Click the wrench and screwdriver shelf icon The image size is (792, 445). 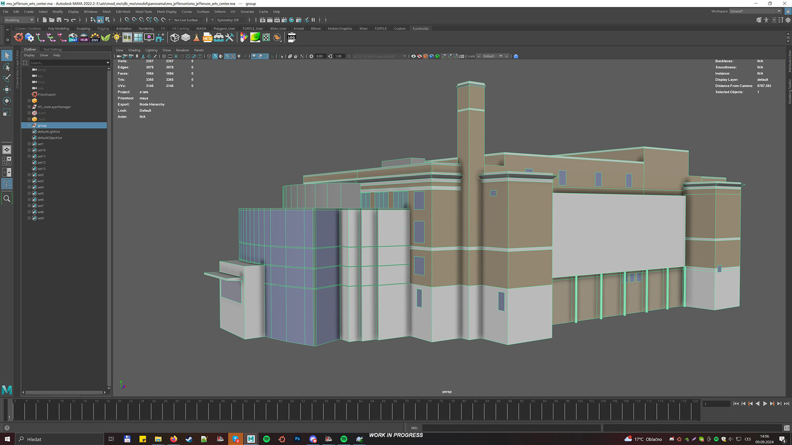click(229, 38)
